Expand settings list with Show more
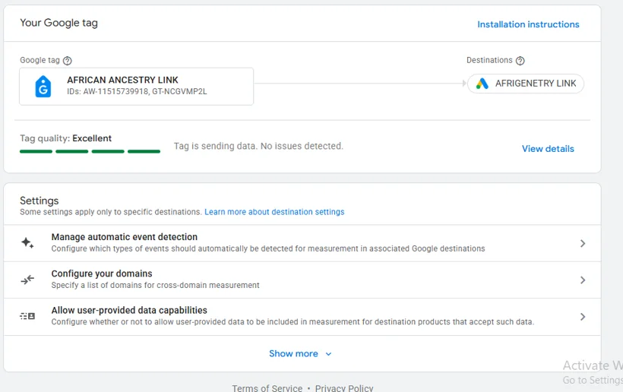 point(300,353)
